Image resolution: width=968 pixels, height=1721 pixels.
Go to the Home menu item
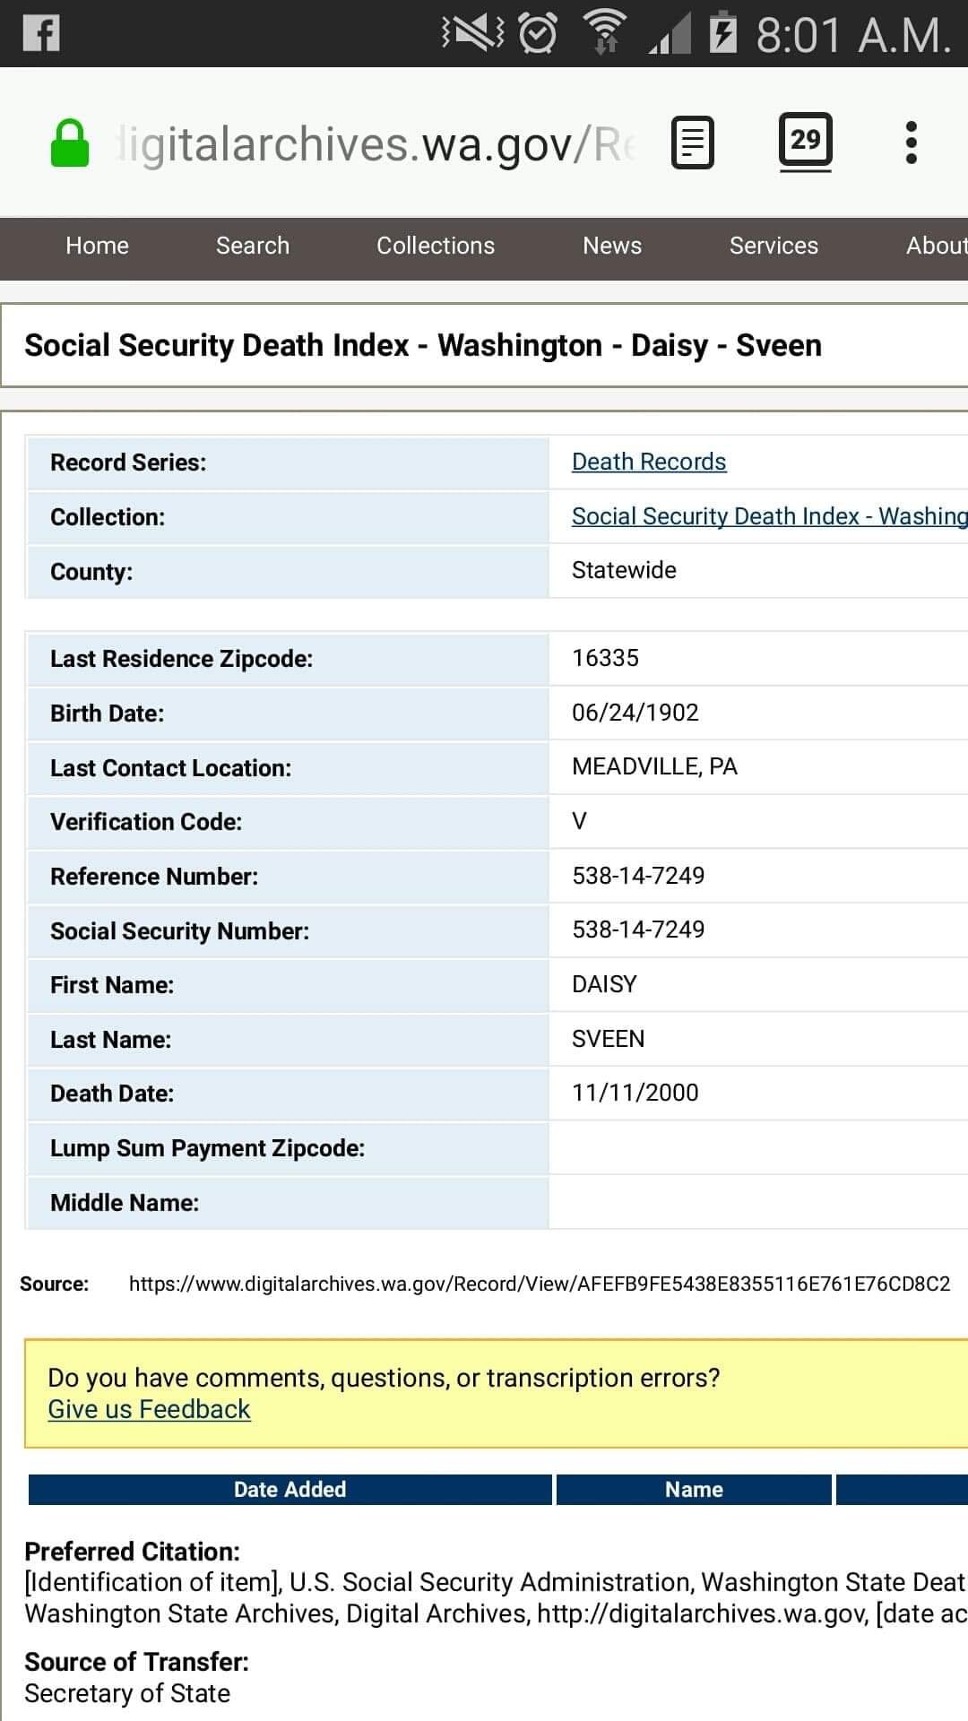point(97,246)
